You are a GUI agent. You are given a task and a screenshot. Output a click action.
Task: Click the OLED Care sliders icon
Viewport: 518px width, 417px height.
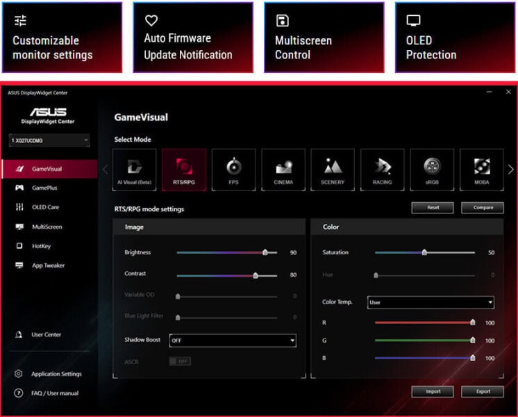coord(19,207)
